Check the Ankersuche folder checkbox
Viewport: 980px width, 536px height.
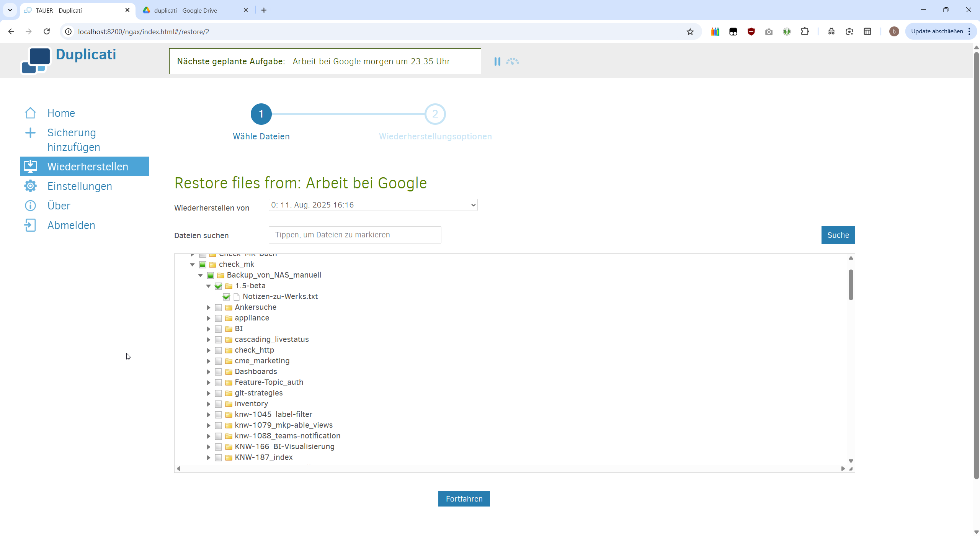coord(219,307)
